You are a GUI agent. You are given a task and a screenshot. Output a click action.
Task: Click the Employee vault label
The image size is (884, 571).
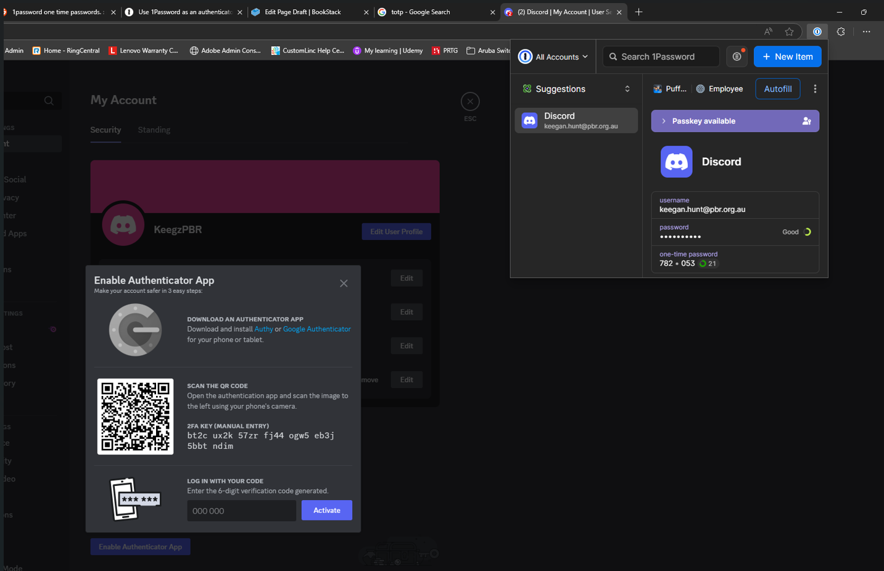click(719, 89)
